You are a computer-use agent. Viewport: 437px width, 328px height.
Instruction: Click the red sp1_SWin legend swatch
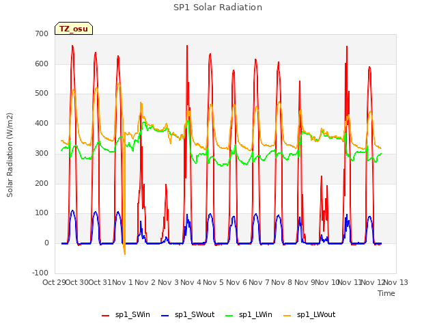click(x=106, y=316)
